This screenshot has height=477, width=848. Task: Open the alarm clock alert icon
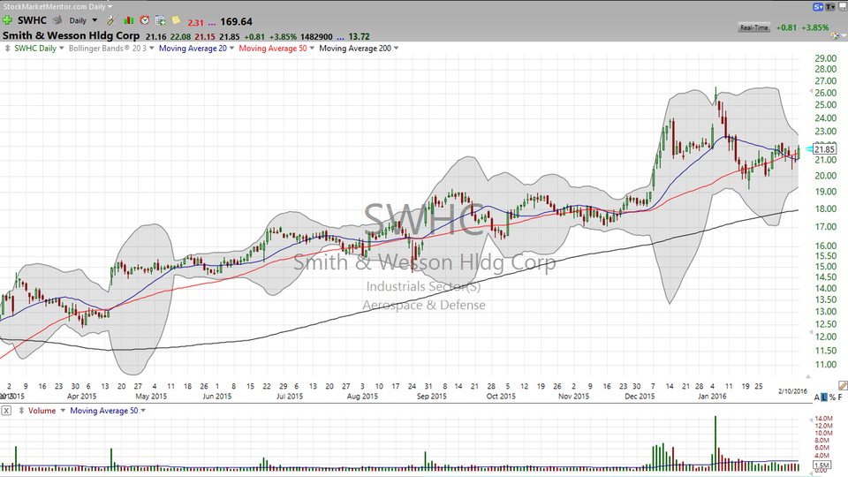144,20
